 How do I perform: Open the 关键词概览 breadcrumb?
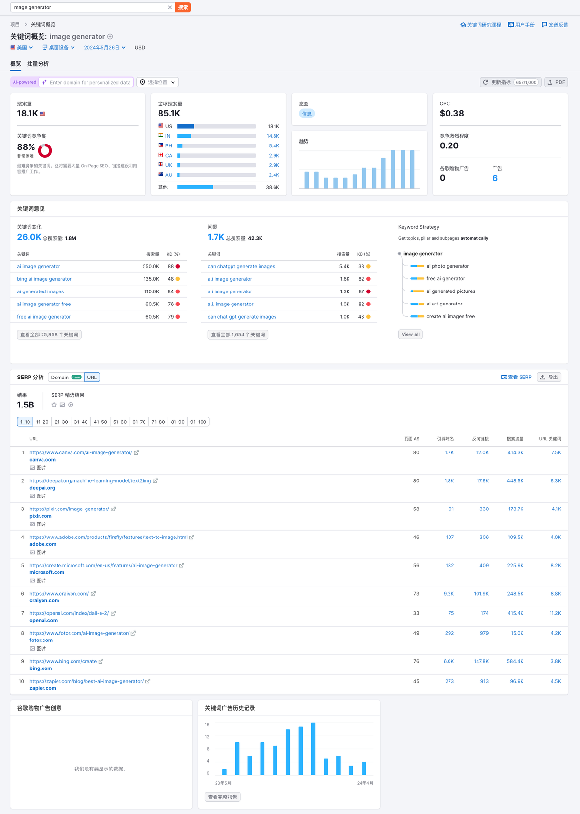click(x=43, y=25)
